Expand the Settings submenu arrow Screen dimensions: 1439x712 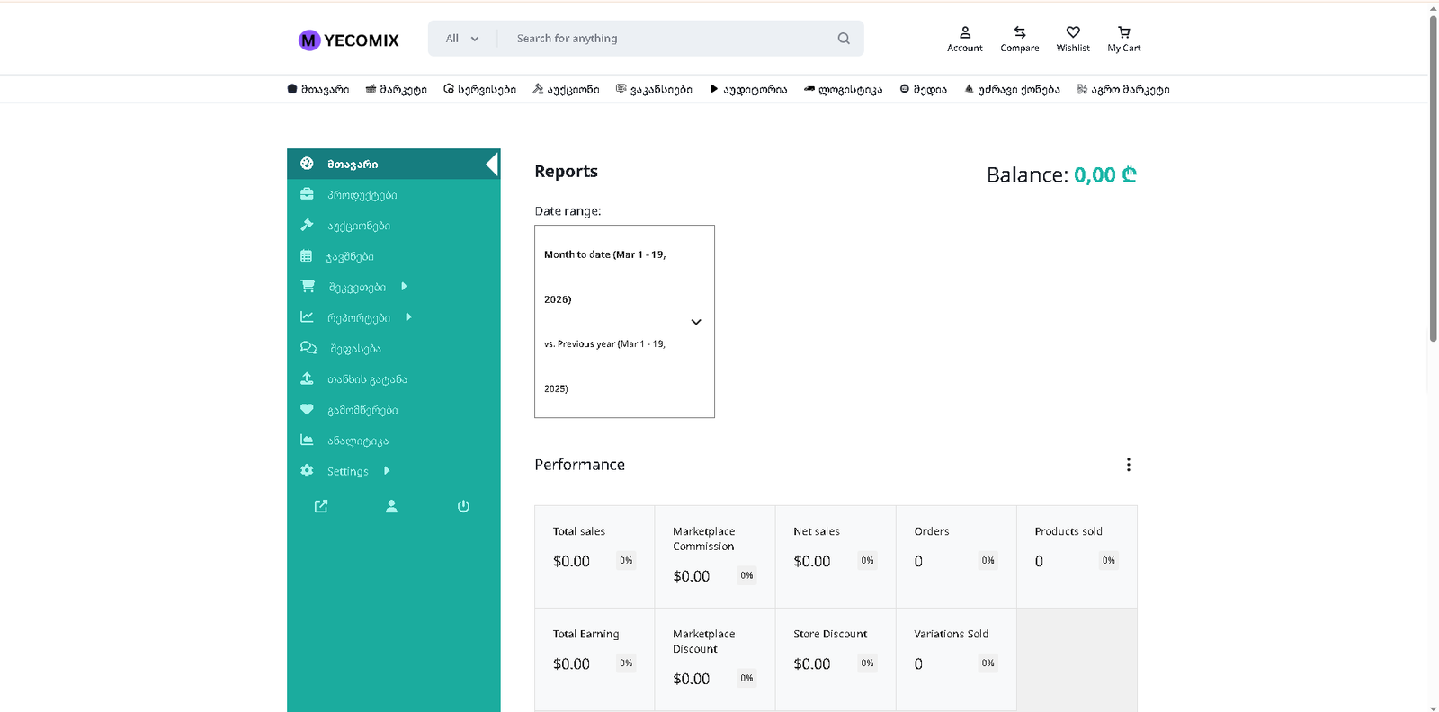tap(387, 470)
